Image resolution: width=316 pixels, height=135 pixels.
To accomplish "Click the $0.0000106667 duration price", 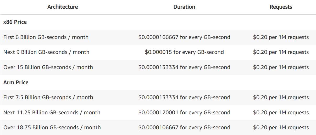I will (x=184, y=127).
